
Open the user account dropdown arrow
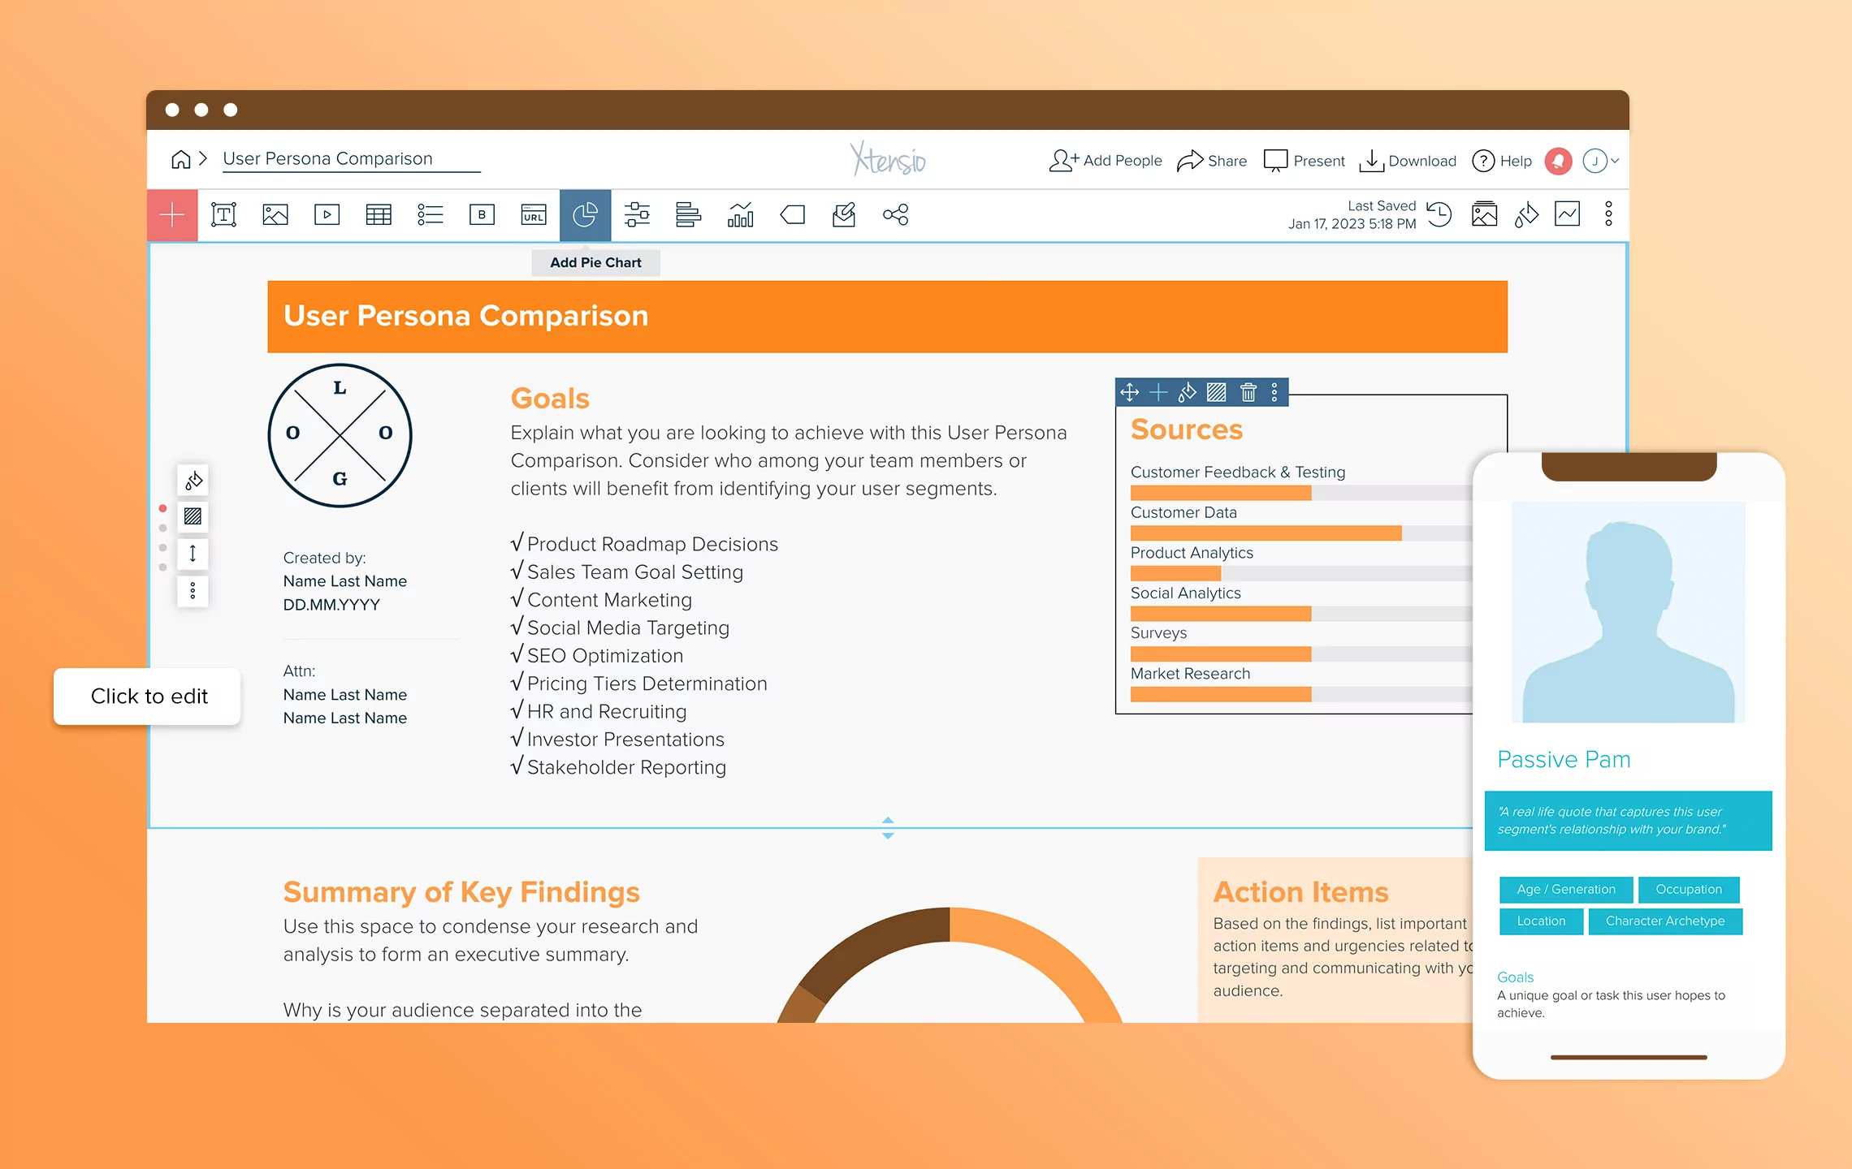1615,161
